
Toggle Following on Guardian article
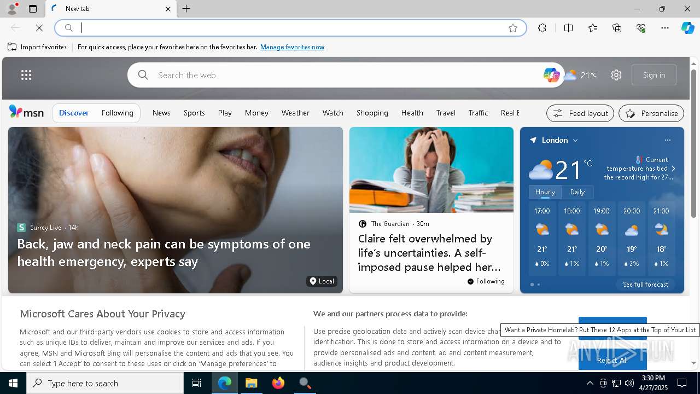[x=486, y=281]
